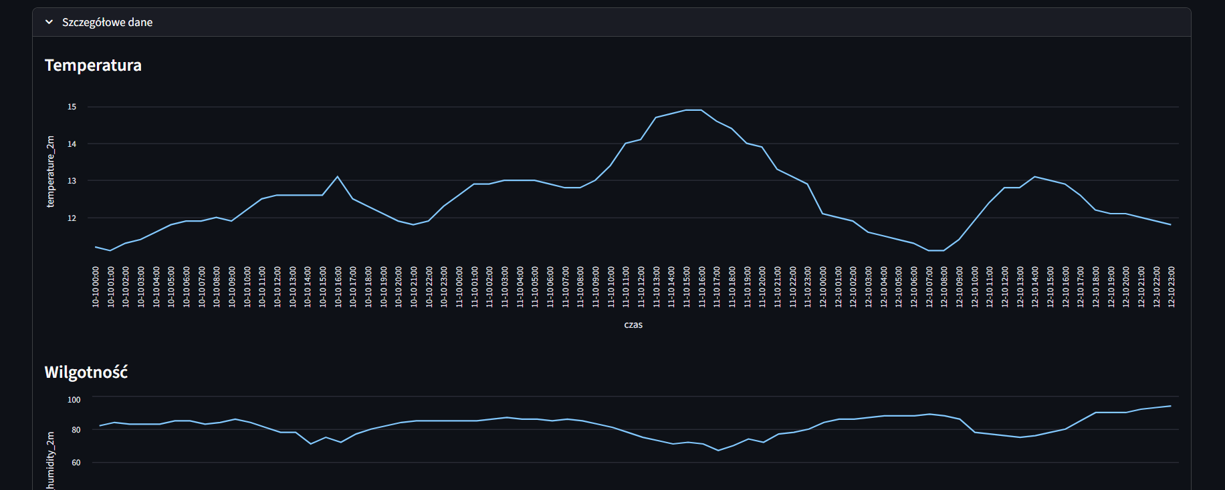Collapse the Szczegółowe dane chevron arrow
This screenshot has width=1225, height=490.
[49, 22]
